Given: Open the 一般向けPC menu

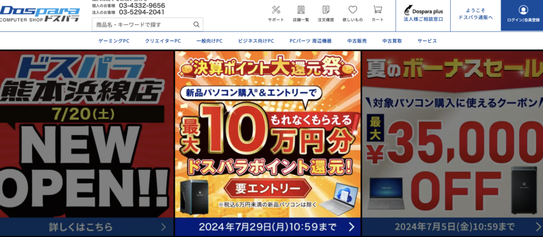Looking at the screenshot, I should 209,41.
